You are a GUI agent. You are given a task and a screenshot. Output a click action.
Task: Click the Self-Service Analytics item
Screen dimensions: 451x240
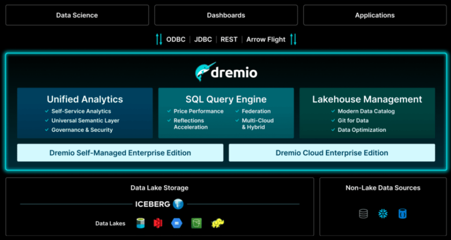[x=81, y=111]
